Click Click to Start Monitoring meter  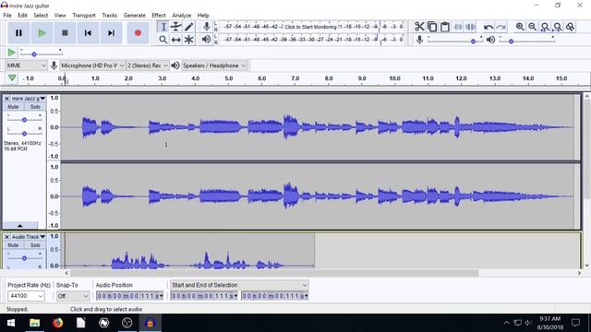tap(311, 27)
